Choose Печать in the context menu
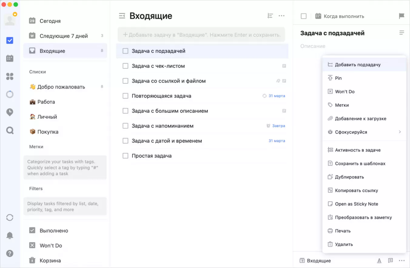This screenshot has height=268, width=410. point(364,231)
